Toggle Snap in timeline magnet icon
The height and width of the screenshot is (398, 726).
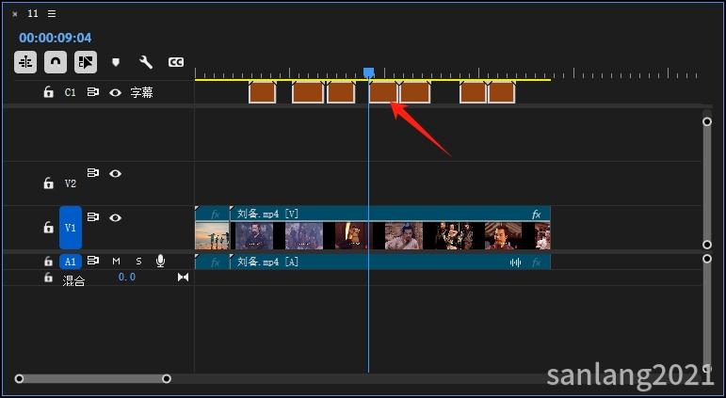pos(56,62)
